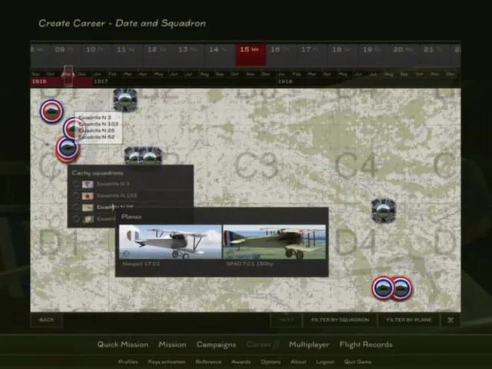Select day 20 in the date strip
This screenshot has height=369, width=492.
[x=404, y=55]
